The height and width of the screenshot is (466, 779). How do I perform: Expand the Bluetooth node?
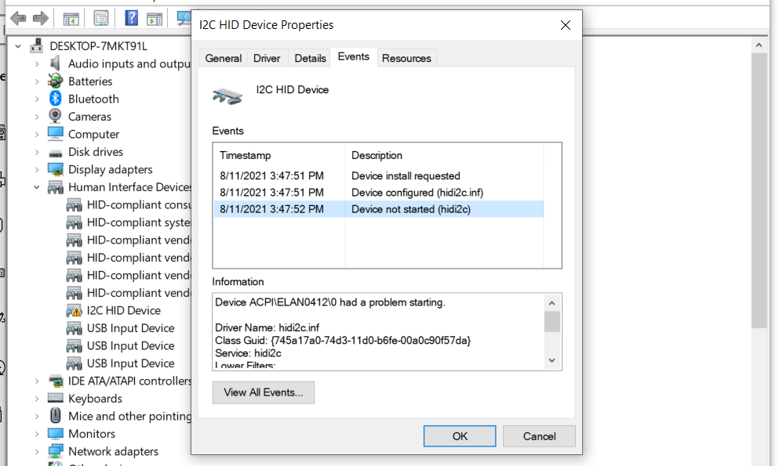coord(37,99)
